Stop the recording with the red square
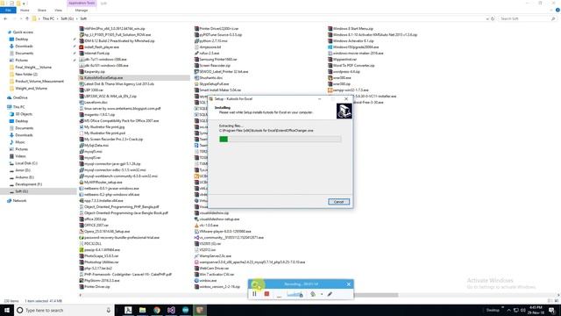This screenshot has height=316, width=561. point(266,294)
